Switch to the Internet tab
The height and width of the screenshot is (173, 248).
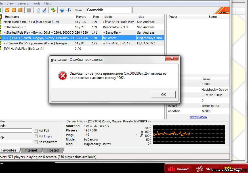(31, 150)
